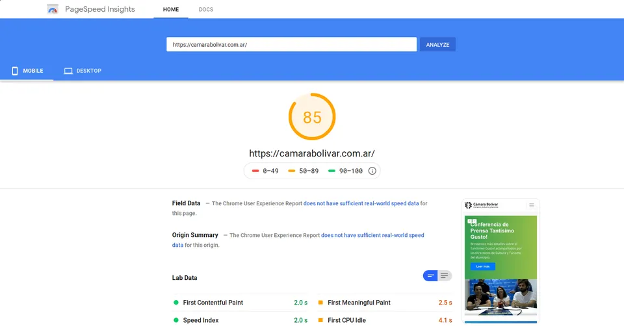
Task: Click the Lab Data heading
Action: 185,278
